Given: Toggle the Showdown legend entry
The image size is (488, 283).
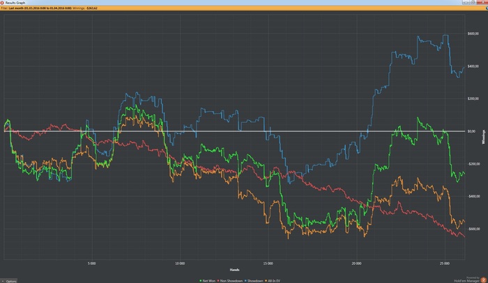Looking at the screenshot, I should click(x=254, y=281).
